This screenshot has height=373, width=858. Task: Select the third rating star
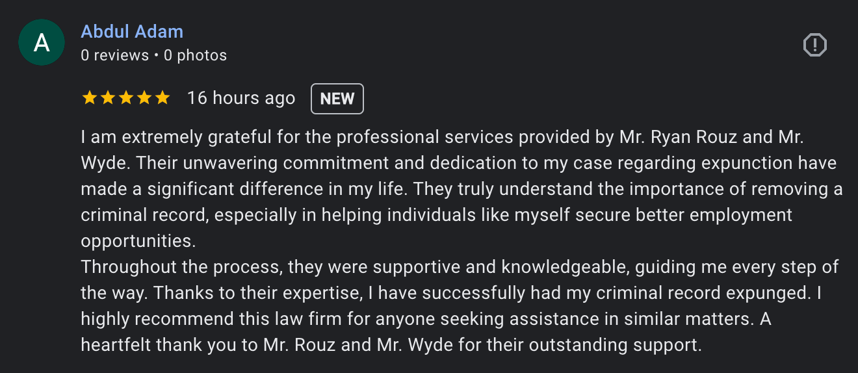pos(125,98)
